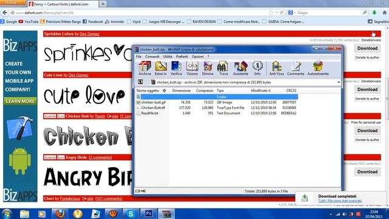
Task: Sort by Compresso column header
Action: coord(204,91)
